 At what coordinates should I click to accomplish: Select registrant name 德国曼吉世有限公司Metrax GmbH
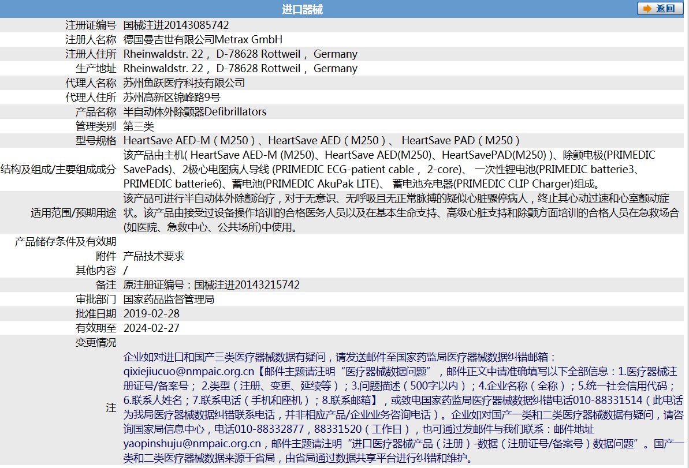(x=203, y=39)
